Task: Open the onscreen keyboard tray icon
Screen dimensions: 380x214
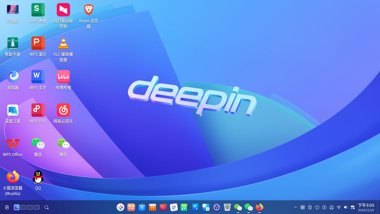Action: click(x=303, y=207)
